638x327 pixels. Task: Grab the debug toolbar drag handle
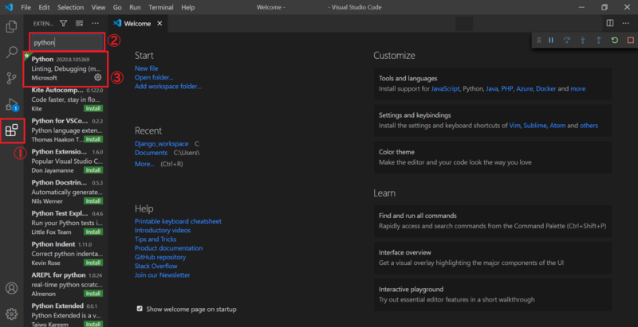click(x=539, y=40)
